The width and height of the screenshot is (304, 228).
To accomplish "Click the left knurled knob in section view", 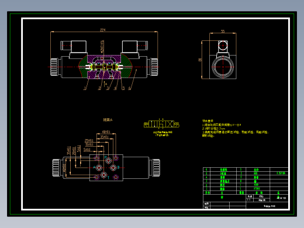I will point(54,67).
